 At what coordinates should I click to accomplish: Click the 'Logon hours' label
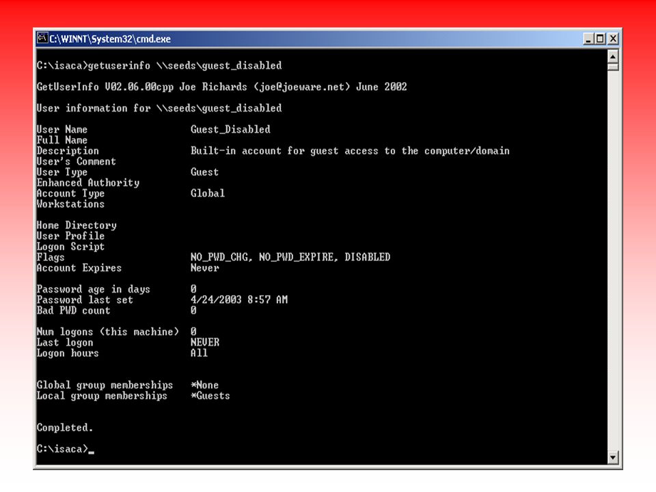(x=68, y=353)
